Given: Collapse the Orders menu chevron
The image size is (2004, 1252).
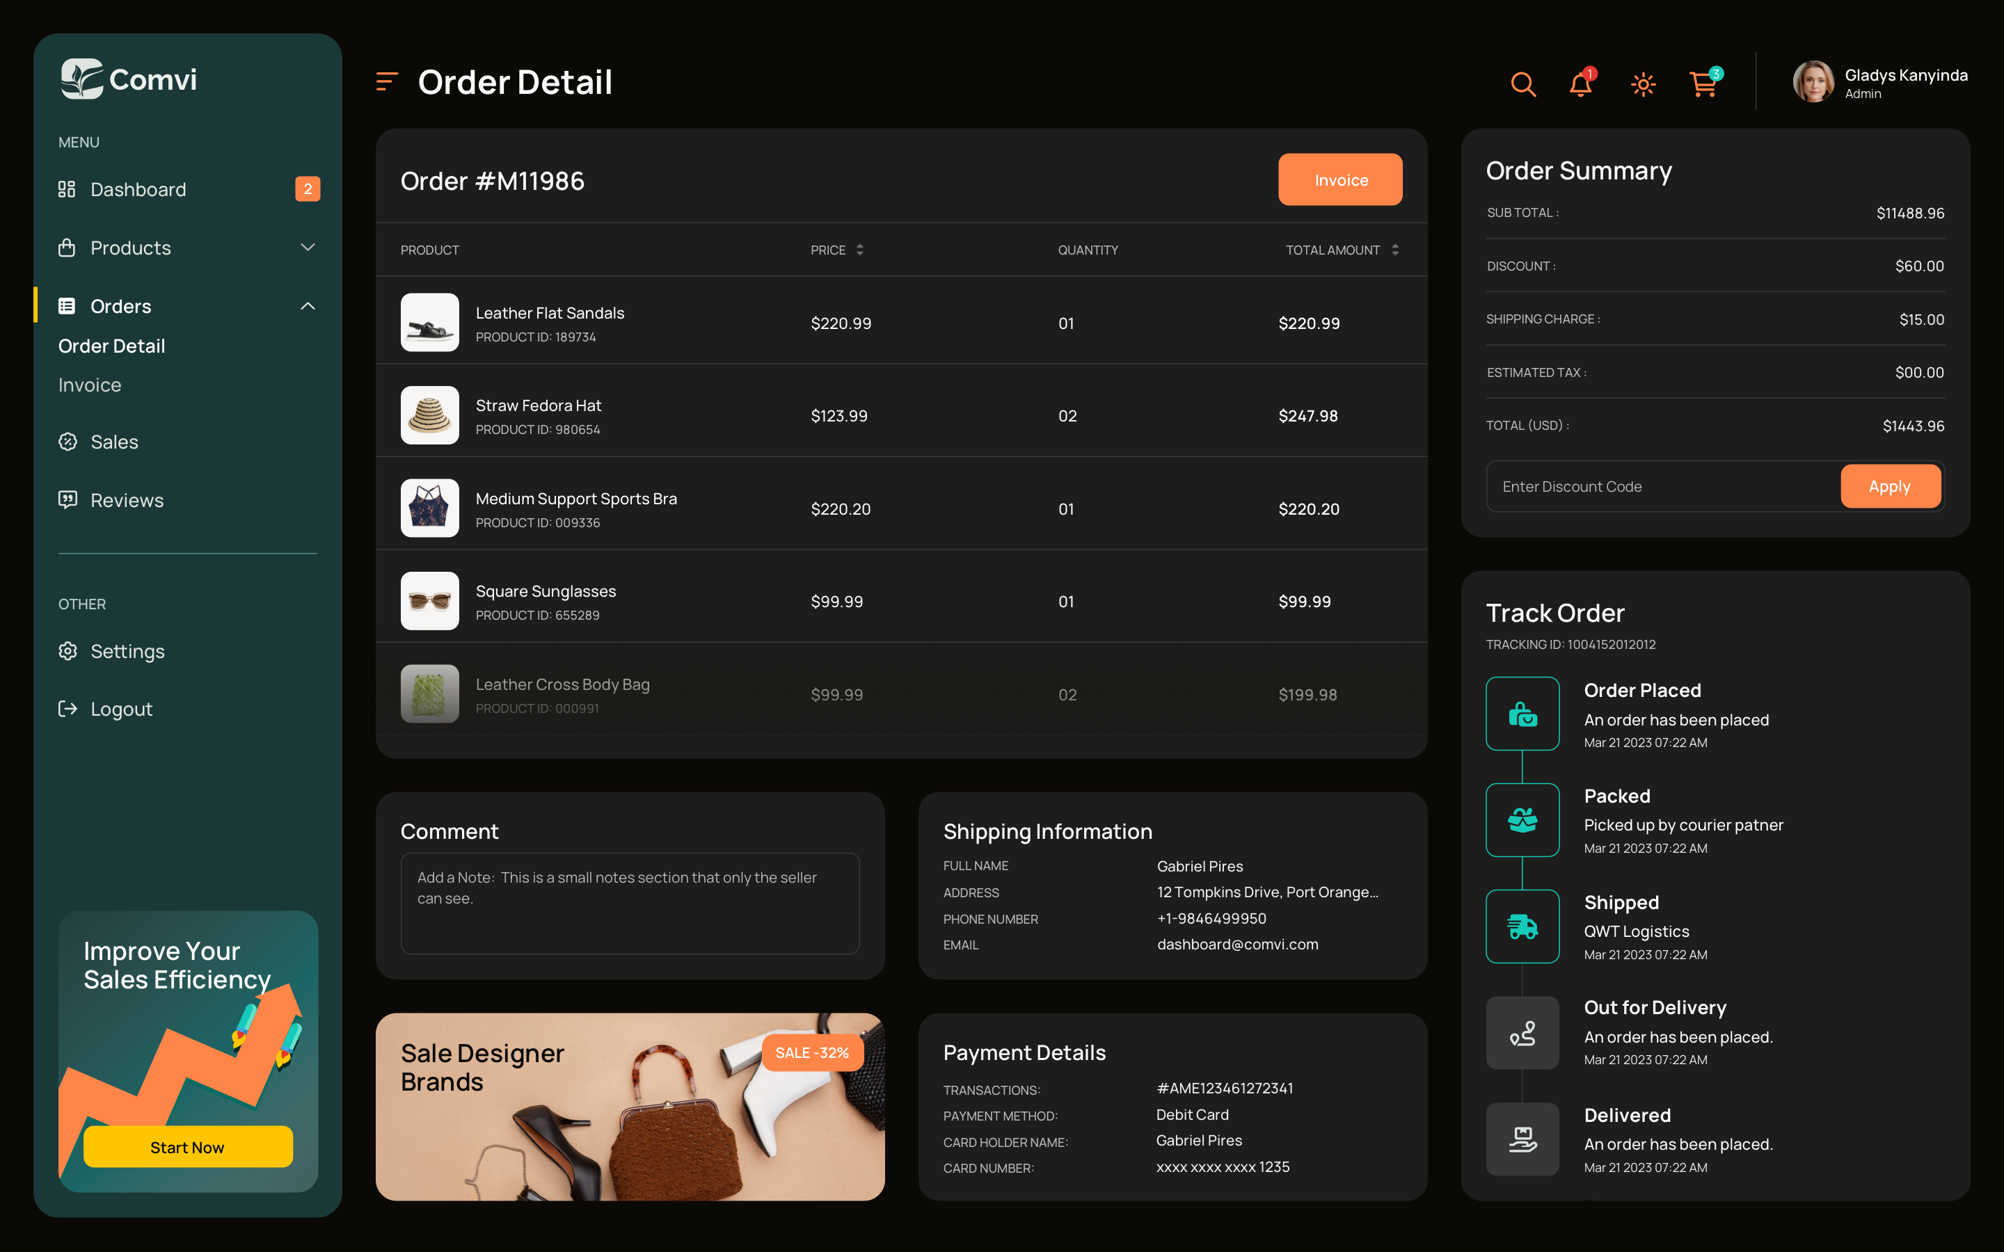Looking at the screenshot, I should coord(308,305).
